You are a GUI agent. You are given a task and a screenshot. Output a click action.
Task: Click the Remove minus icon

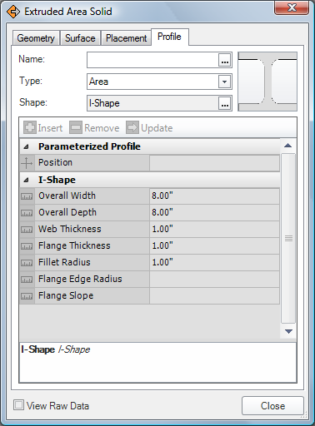(x=76, y=127)
